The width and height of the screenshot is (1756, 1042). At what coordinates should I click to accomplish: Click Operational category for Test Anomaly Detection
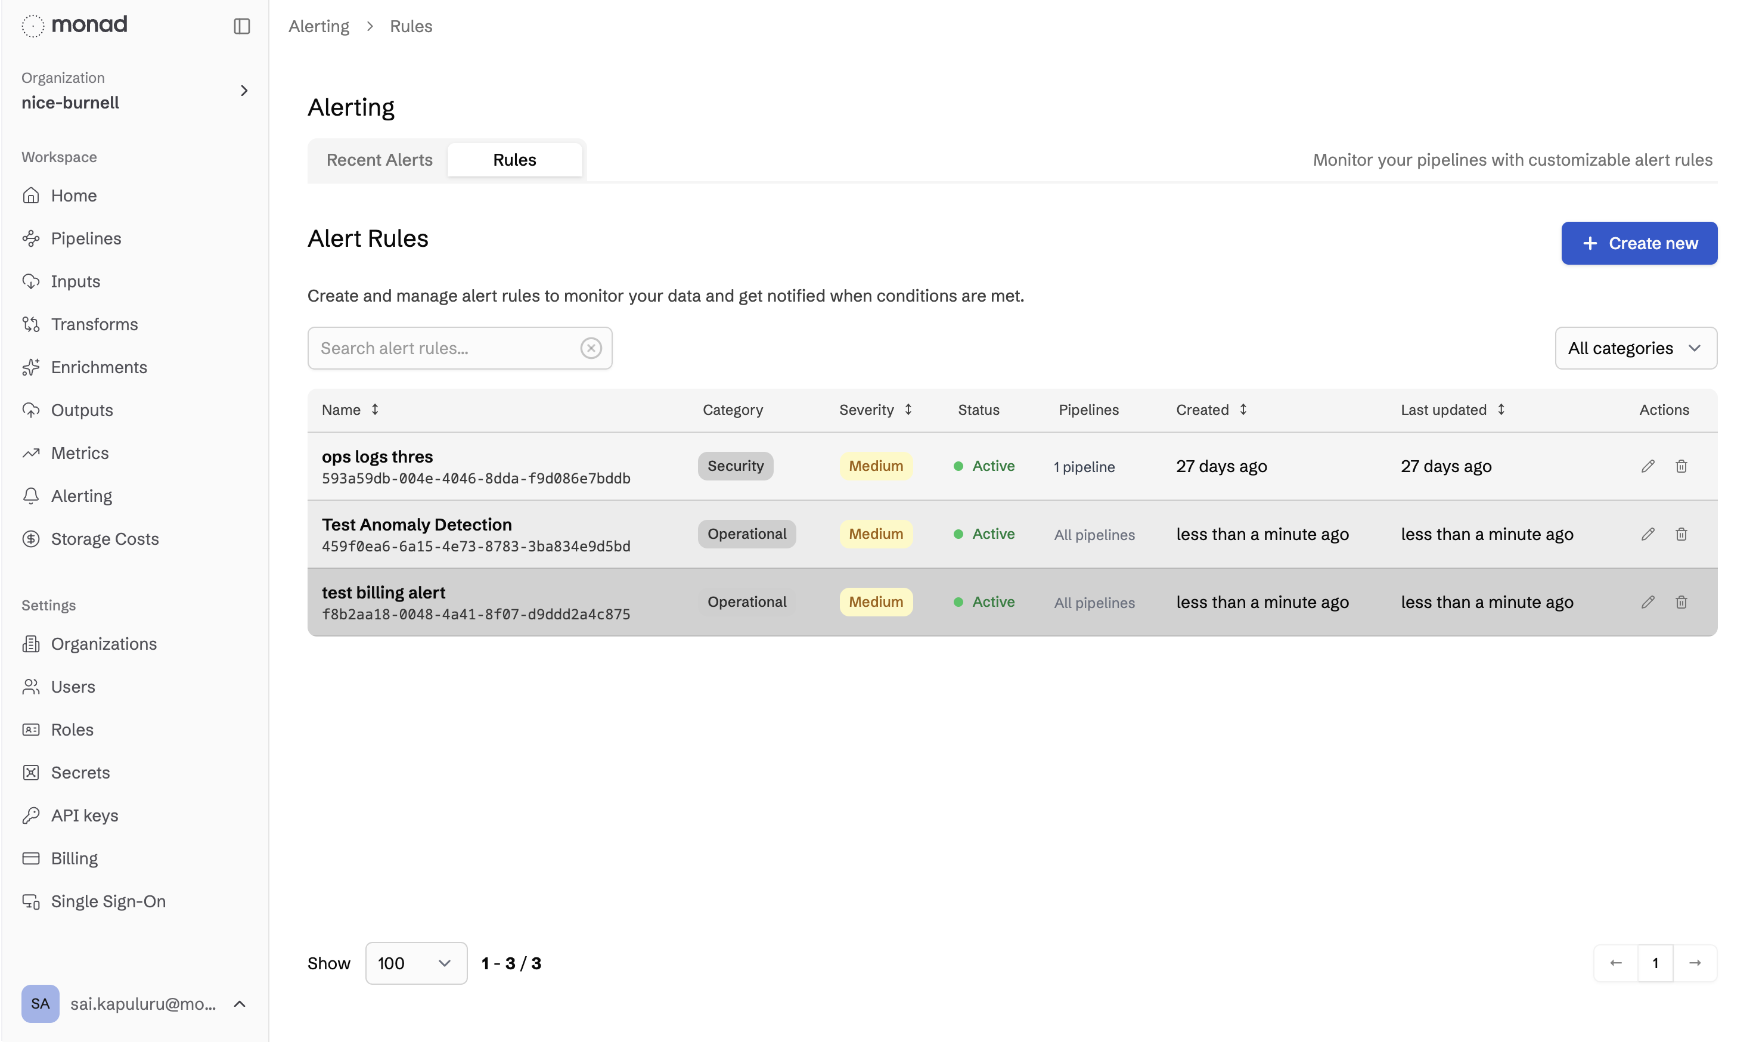[746, 534]
